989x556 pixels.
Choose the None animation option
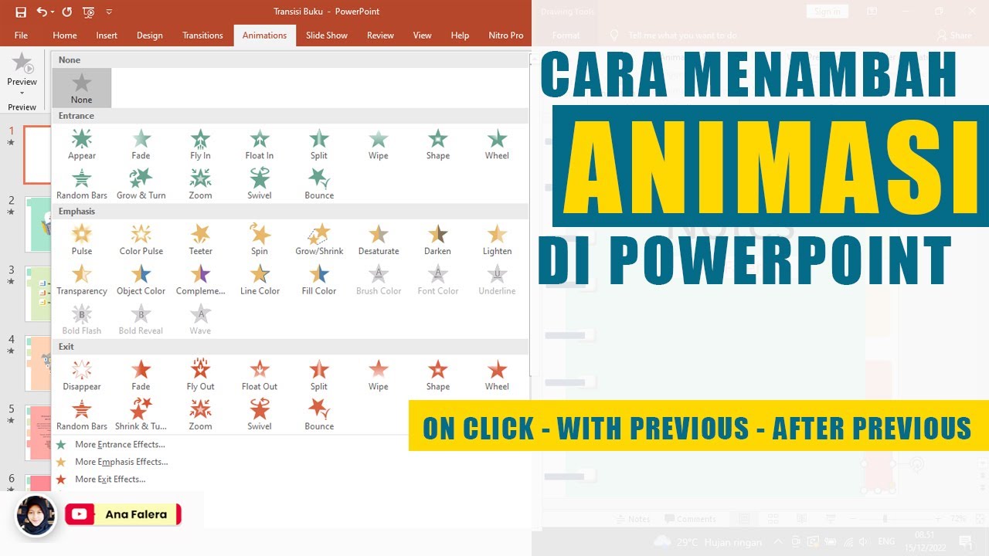[x=81, y=88]
